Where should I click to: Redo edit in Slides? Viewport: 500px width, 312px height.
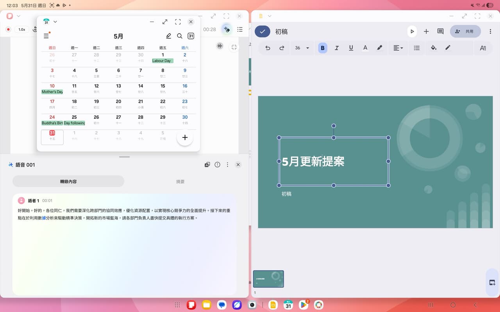[x=282, y=48]
